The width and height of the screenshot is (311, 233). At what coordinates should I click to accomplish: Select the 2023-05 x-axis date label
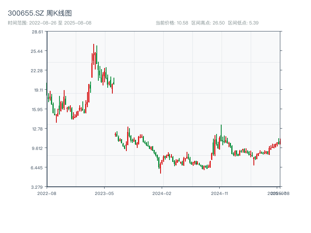coord(104,193)
